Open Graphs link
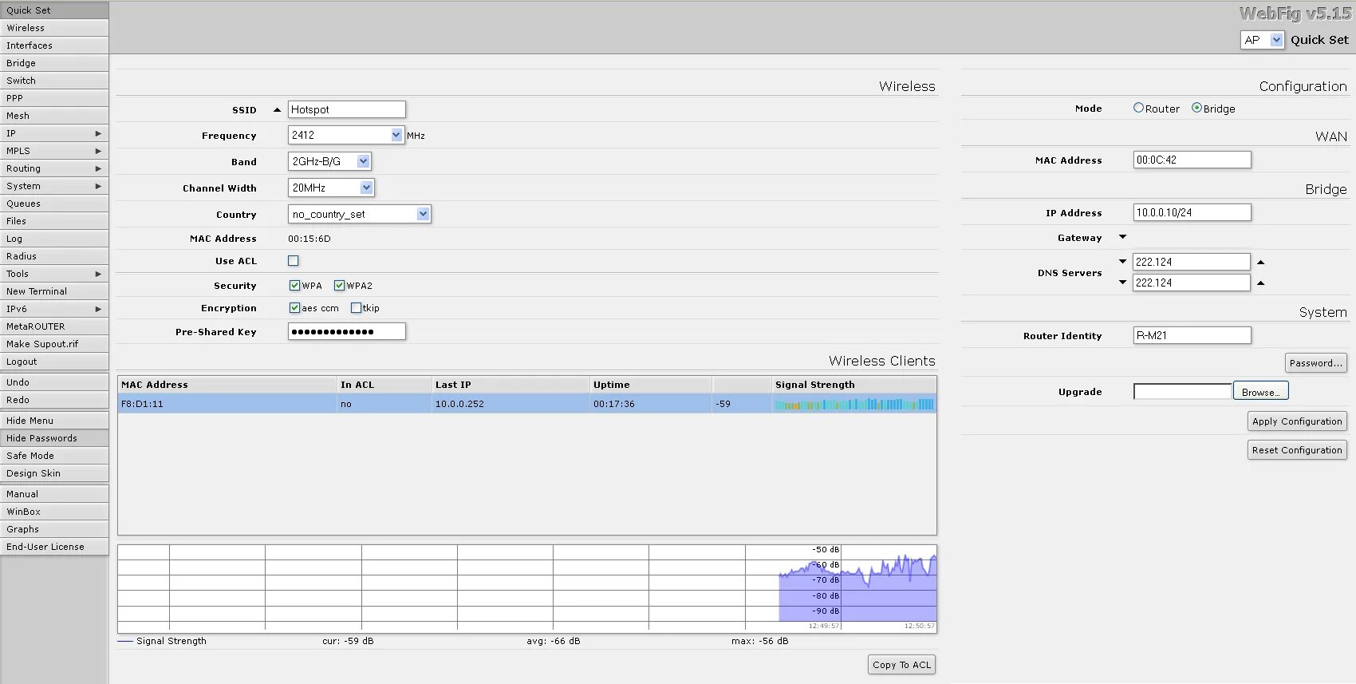The height and width of the screenshot is (684, 1356). tap(54, 529)
